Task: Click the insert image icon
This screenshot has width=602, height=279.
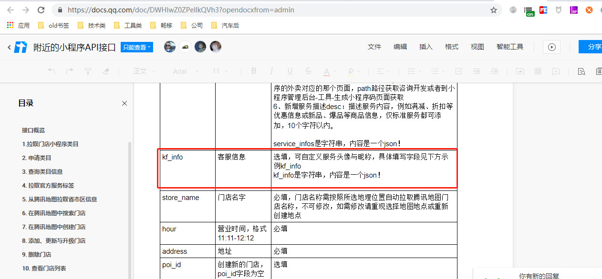Action: (x=520, y=71)
